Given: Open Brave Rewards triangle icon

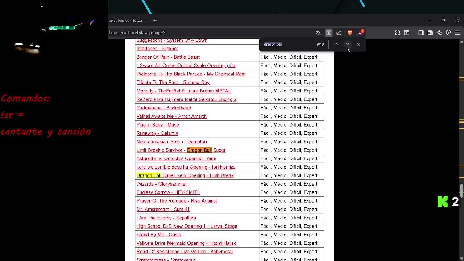Looking at the screenshot, I should point(360,33).
